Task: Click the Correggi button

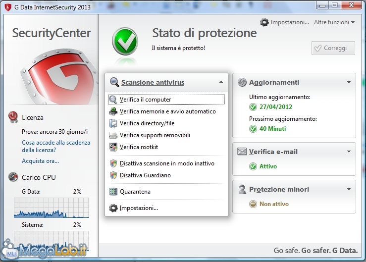Action: (333, 48)
